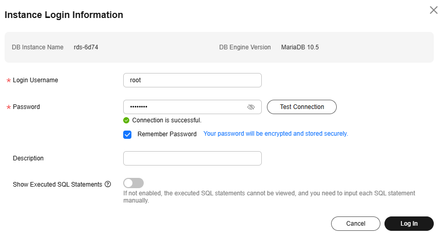Cancel the login dialog
This screenshot has width=443, height=237.
355,224
